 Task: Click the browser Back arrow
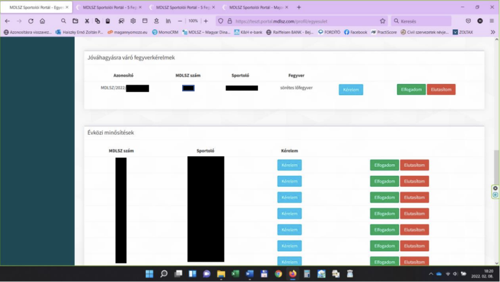8,21
